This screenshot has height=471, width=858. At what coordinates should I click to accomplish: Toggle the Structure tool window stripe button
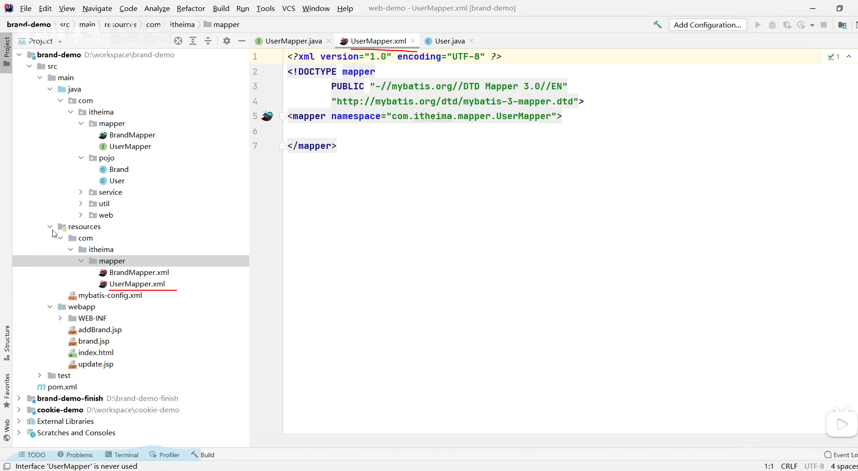[x=6, y=343]
